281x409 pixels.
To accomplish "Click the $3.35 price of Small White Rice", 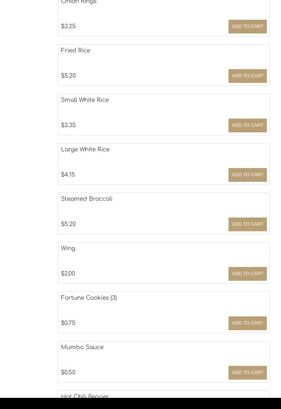I will coord(68,125).
